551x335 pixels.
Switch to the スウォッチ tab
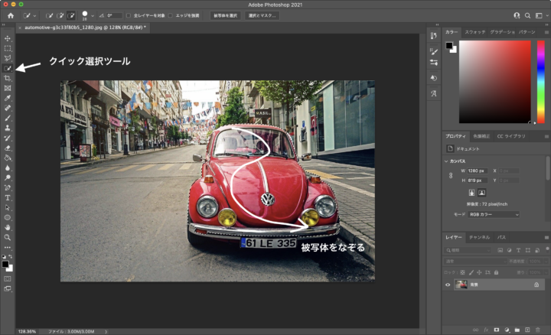click(475, 32)
